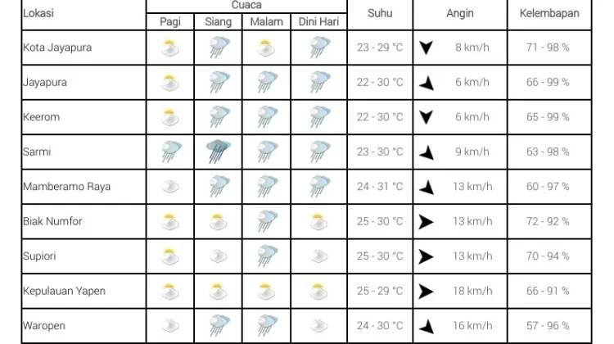The image size is (614, 344).
Task: Click Sarmi's Pagi rain icon
Action: [171, 152]
